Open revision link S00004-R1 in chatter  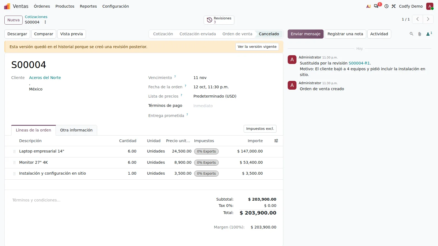[359, 63]
